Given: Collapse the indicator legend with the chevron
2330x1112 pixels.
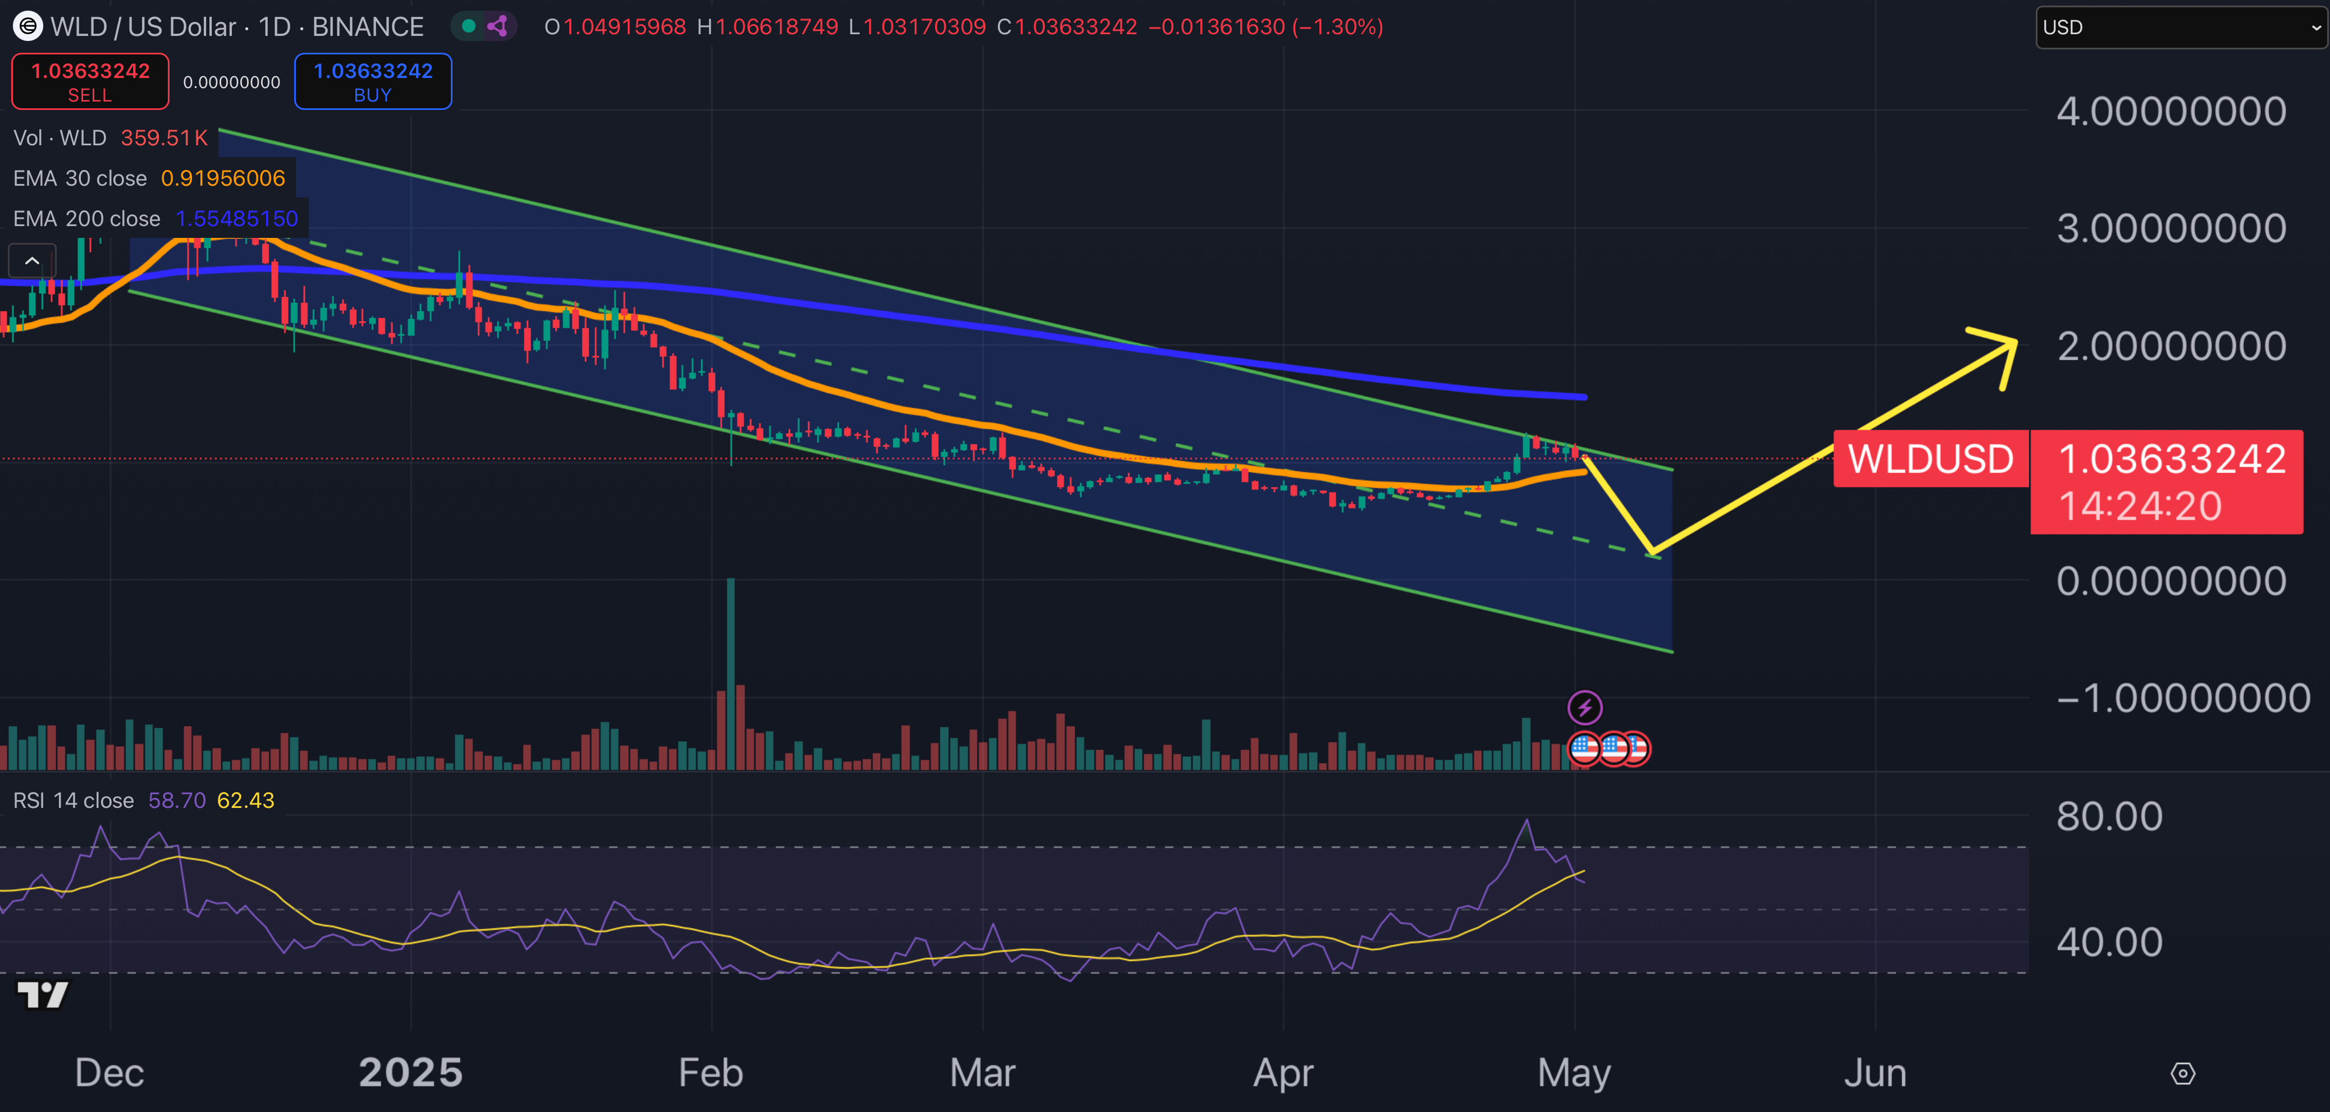Looking at the screenshot, I should pos(31,261).
